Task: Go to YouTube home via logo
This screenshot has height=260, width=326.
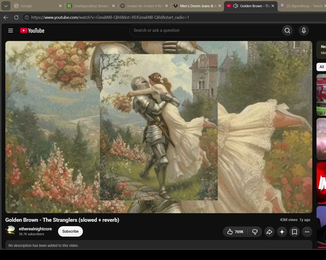Action: point(32,31)
